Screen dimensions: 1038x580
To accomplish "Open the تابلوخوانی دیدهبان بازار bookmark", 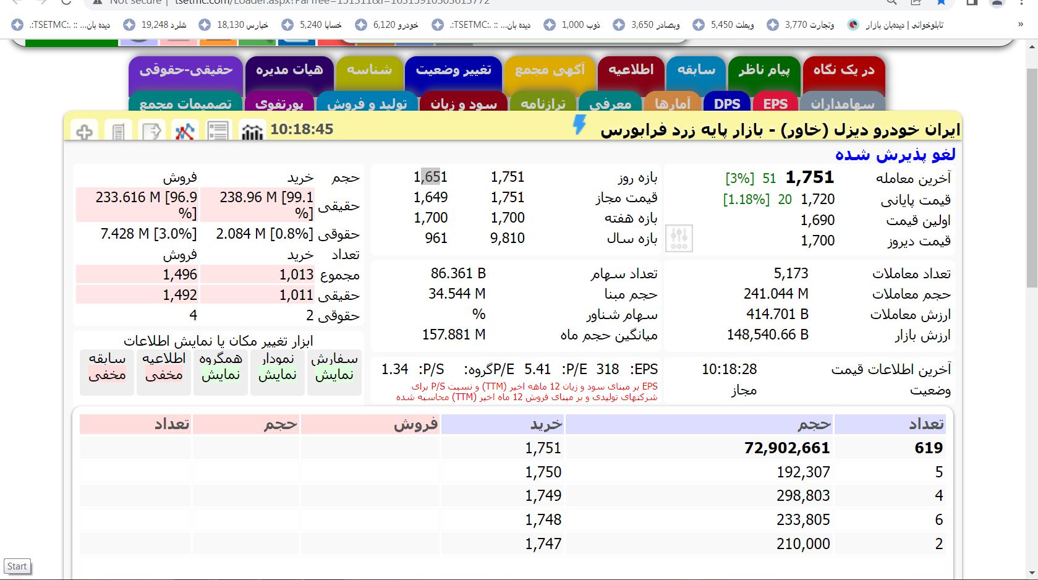I will tap(896, 25).
